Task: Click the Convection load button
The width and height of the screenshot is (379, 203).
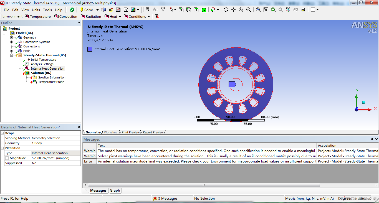Action: (66, 16)
